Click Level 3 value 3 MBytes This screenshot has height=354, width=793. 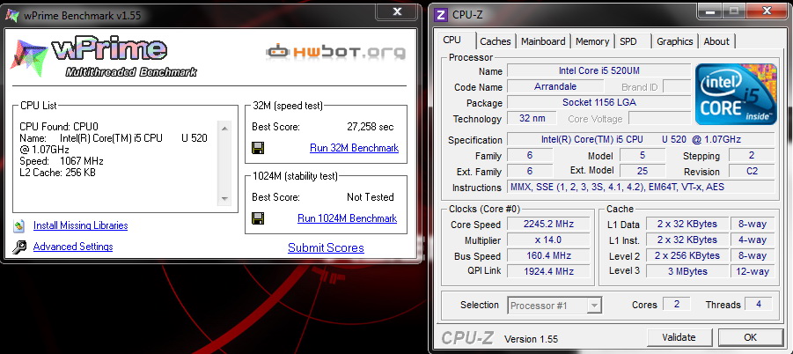(687, 271)
